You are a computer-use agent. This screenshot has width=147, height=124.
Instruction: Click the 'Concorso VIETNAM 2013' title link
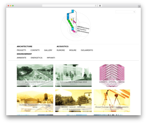[35, 82]
